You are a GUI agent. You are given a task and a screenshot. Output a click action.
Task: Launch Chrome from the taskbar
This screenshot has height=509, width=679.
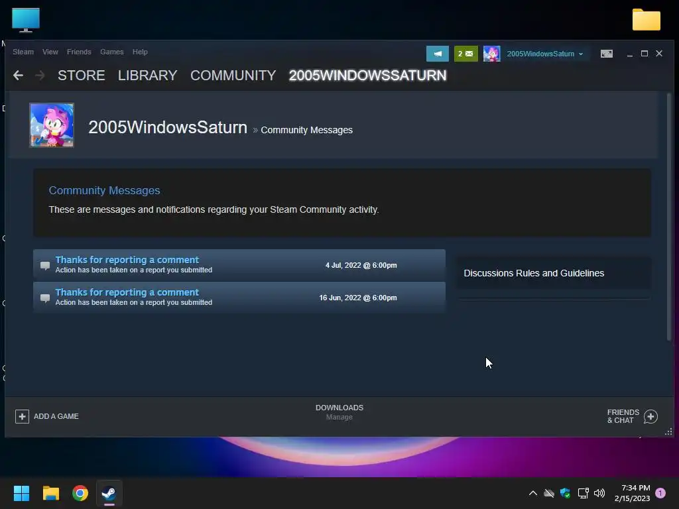click(x=80, y=493)
